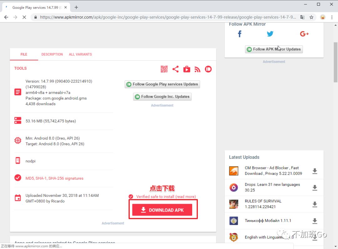The width and height of the screenshot is (338, 249).
Task: Click Follow APK Mirror Updates button
Action: (274, 49)
